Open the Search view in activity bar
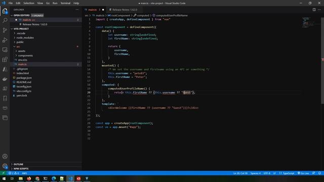Viewport: 324px width, 182px height. coord(5,20)
